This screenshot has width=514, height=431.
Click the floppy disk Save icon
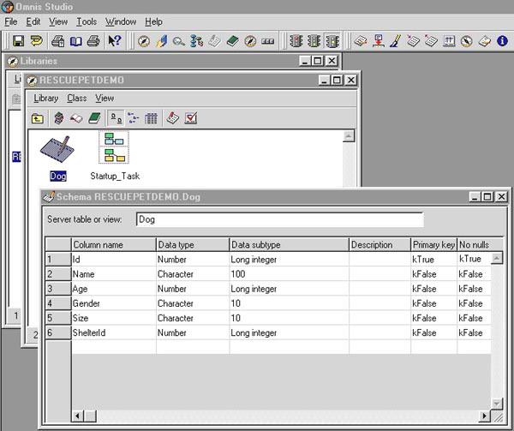(18, 41)
